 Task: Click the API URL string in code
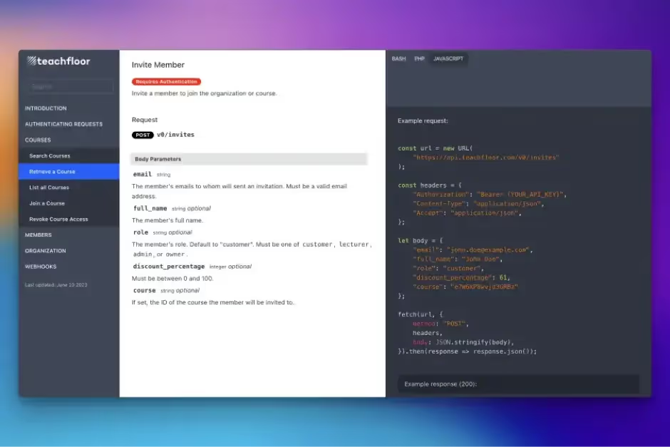pyautogui.click(x=486, y=158)
